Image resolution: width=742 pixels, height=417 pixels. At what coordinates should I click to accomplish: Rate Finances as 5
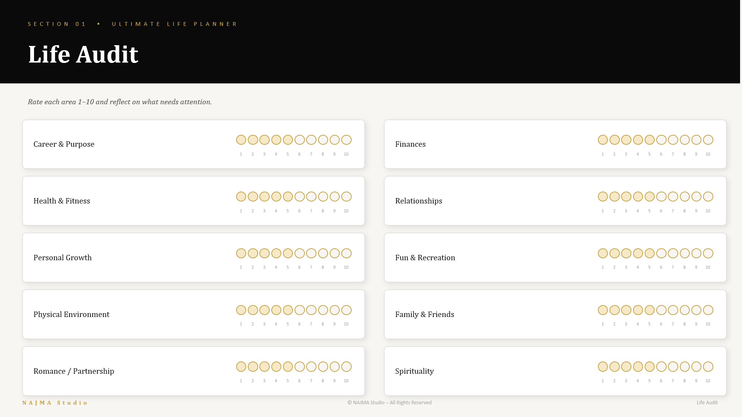pyautogui.click(x=650, y=140)
